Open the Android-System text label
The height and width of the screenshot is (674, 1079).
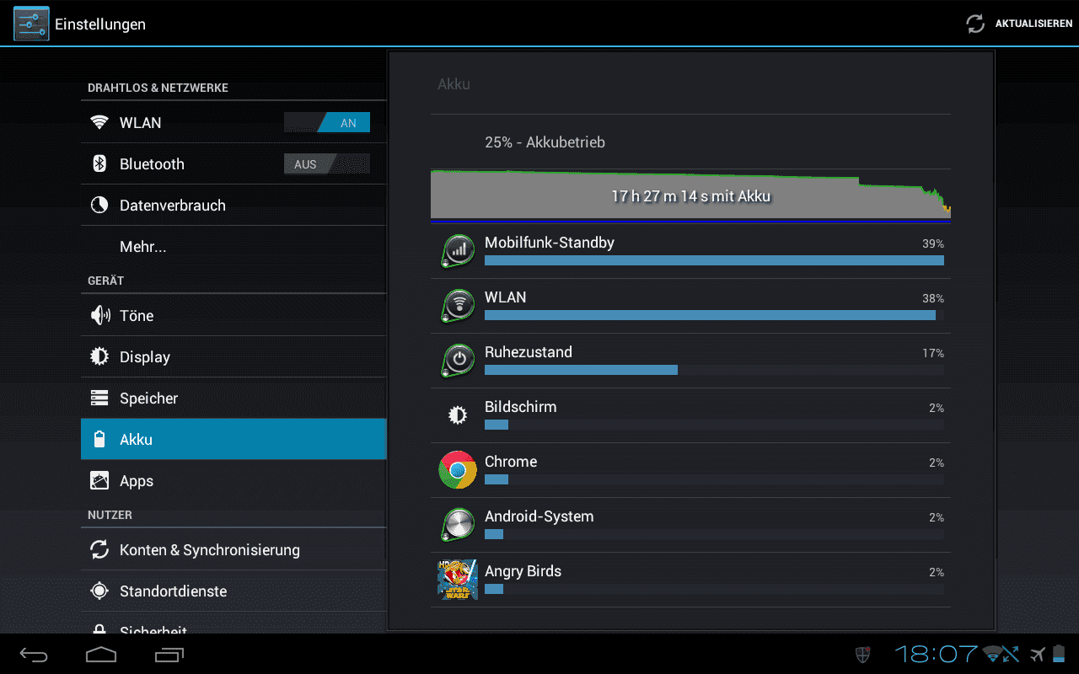[539, 516]
